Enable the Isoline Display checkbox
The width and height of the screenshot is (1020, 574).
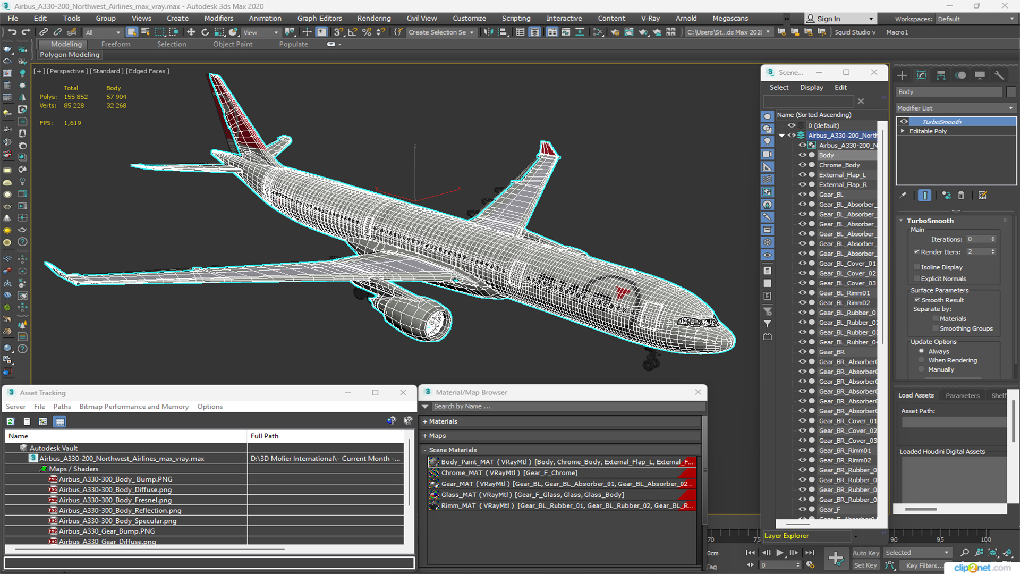tap(916, 267)
